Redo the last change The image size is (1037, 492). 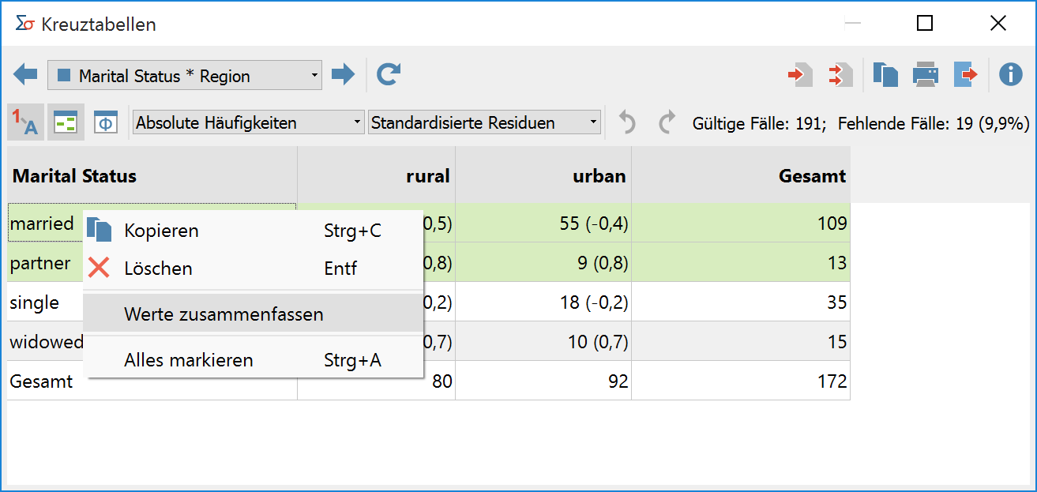667,122
